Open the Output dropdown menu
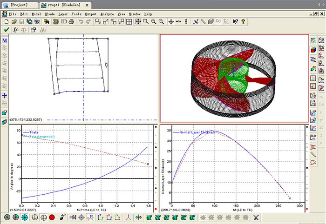The image size is (326, 224). pos(91,14)
